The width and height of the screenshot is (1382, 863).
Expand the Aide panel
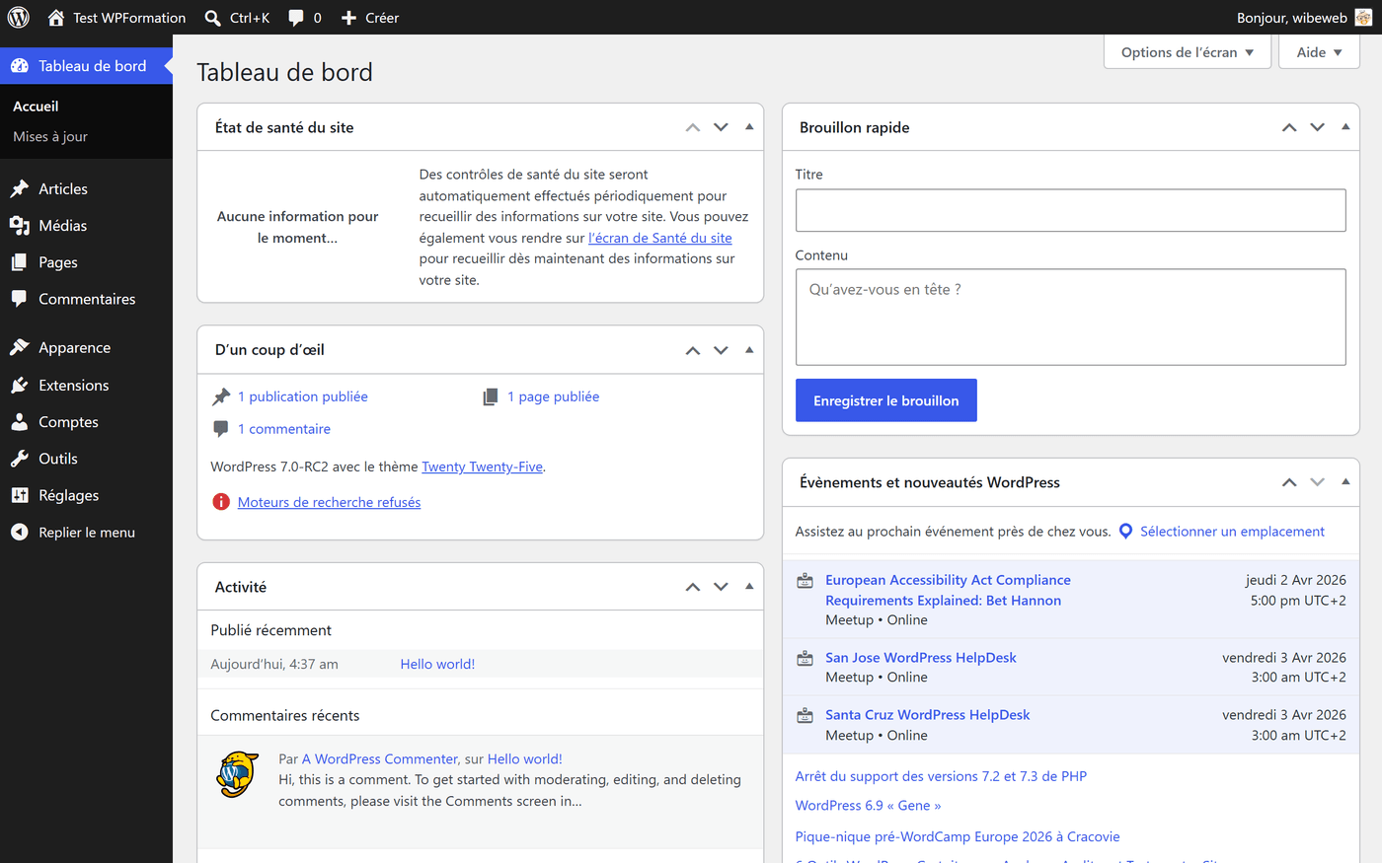pos(1319,51)
